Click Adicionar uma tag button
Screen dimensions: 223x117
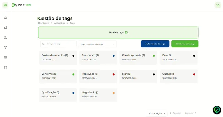[185, 44]
